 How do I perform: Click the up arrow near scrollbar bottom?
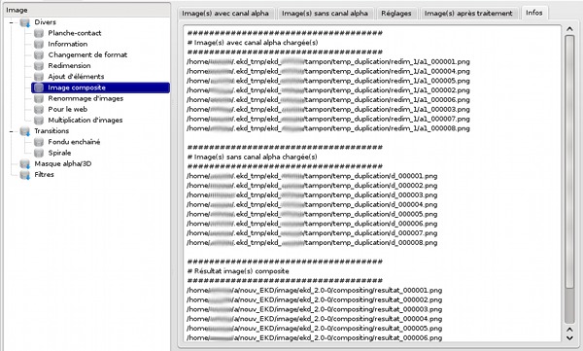pyautogui.click(x=569, y=330)
